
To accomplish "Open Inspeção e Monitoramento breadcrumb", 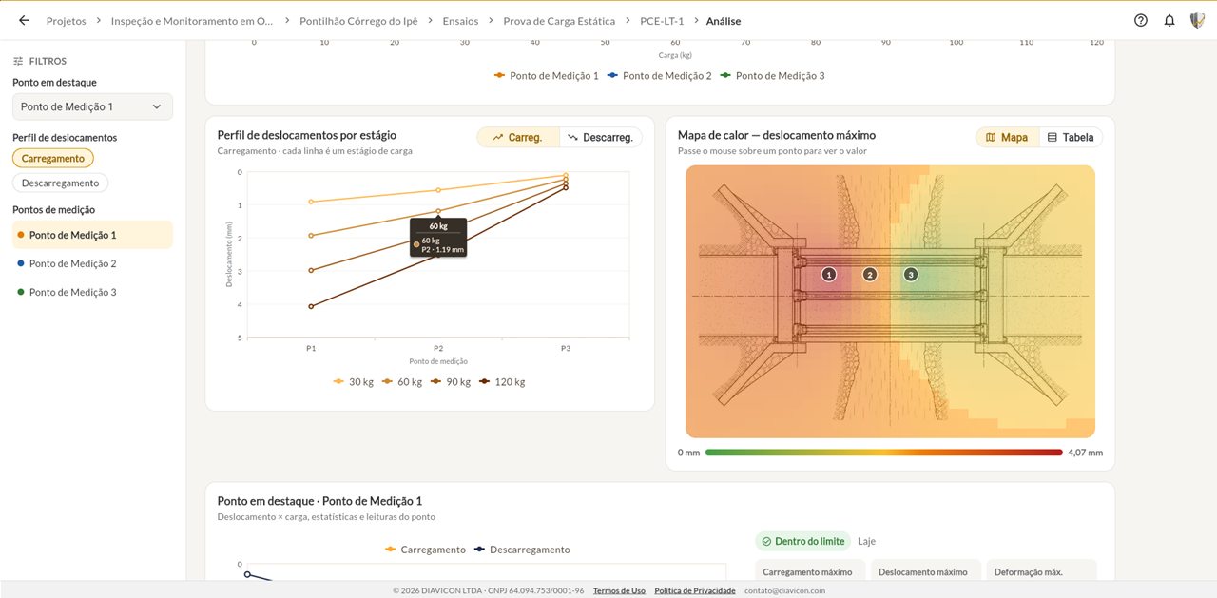I will tap(192, 21).
